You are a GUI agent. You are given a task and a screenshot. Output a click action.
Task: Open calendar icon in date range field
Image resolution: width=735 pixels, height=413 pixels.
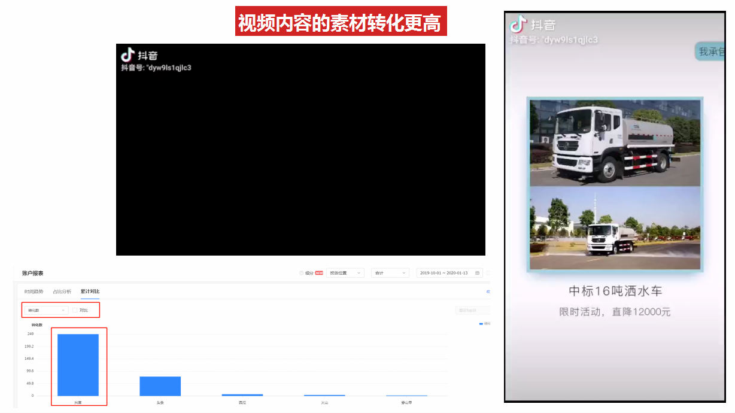pyautogui.click(x=477, y=273)
